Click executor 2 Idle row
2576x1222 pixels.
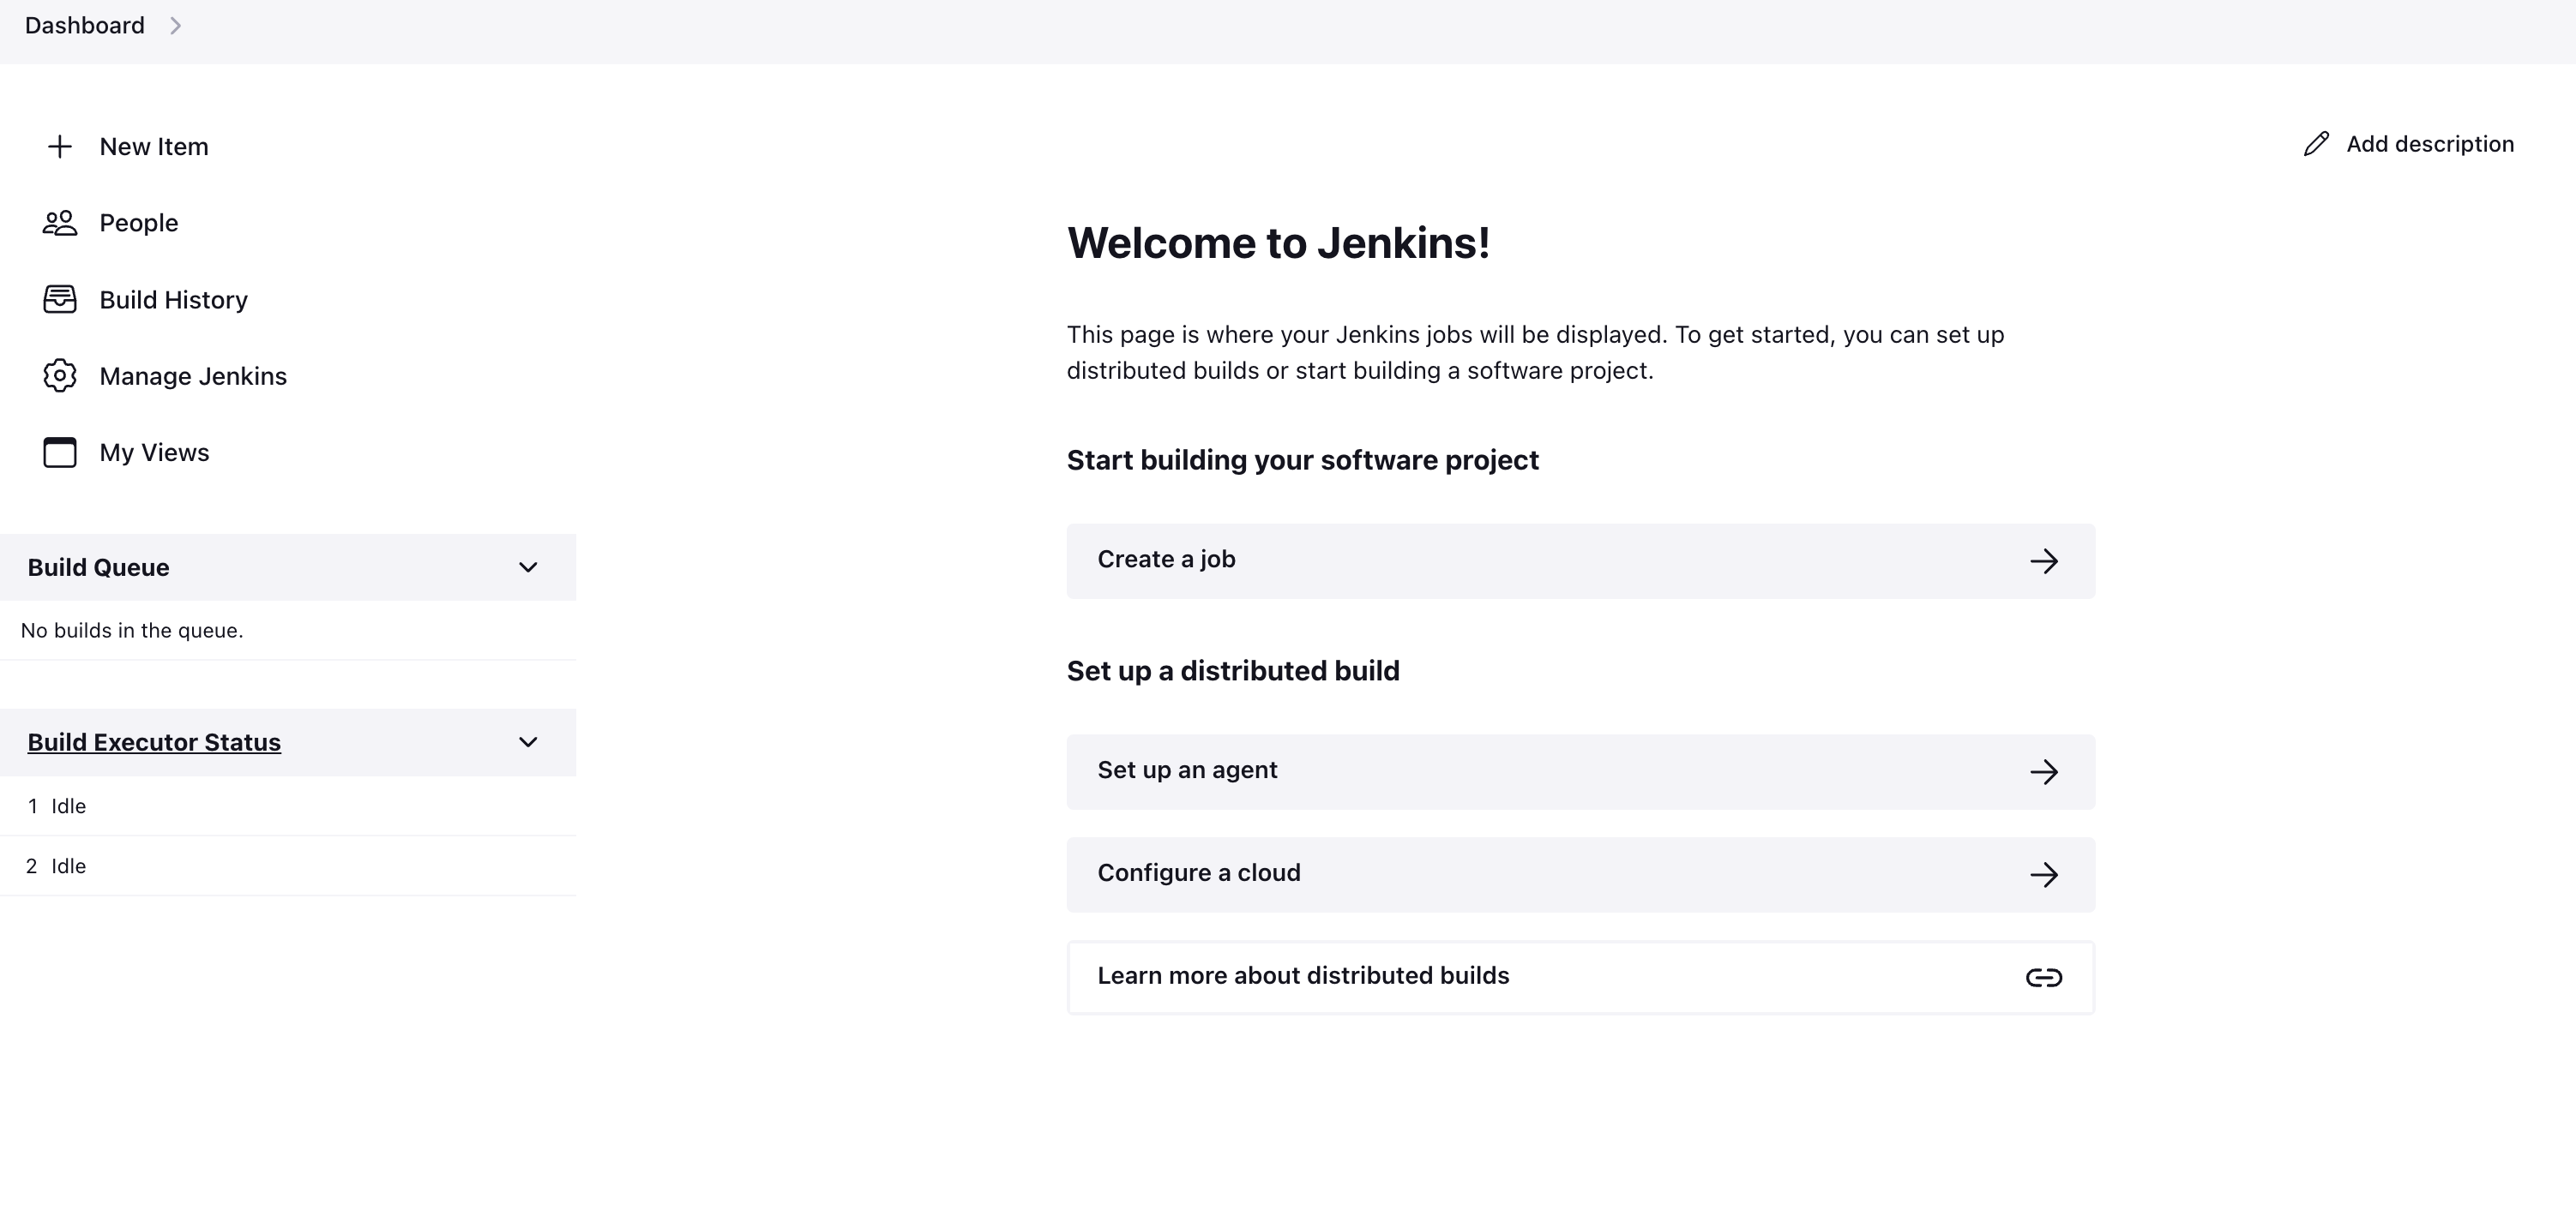click(288, 866)
